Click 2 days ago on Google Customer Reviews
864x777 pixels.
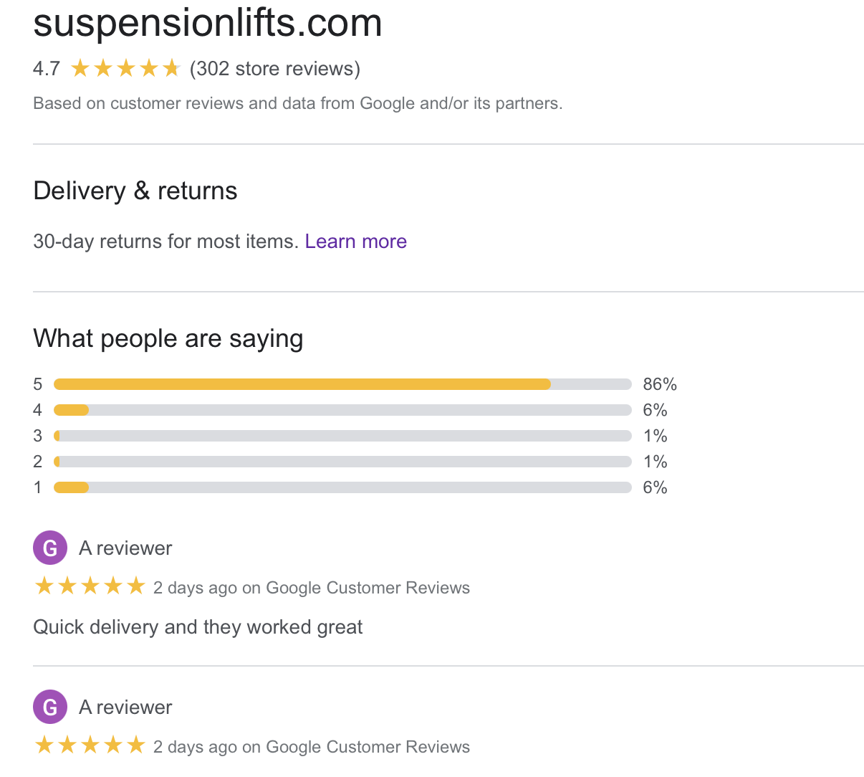coord(311,587)
